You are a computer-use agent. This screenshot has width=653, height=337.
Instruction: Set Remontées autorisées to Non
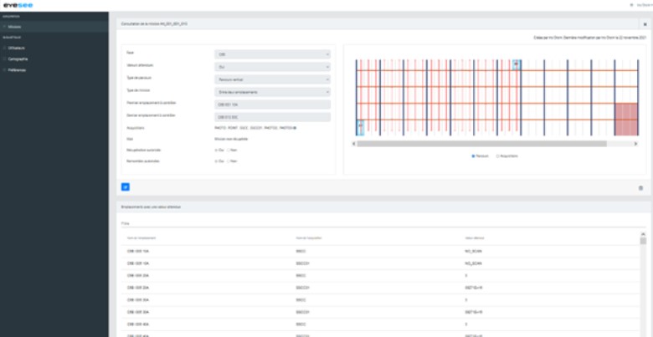pyautogui.click(x=229, y=161)
